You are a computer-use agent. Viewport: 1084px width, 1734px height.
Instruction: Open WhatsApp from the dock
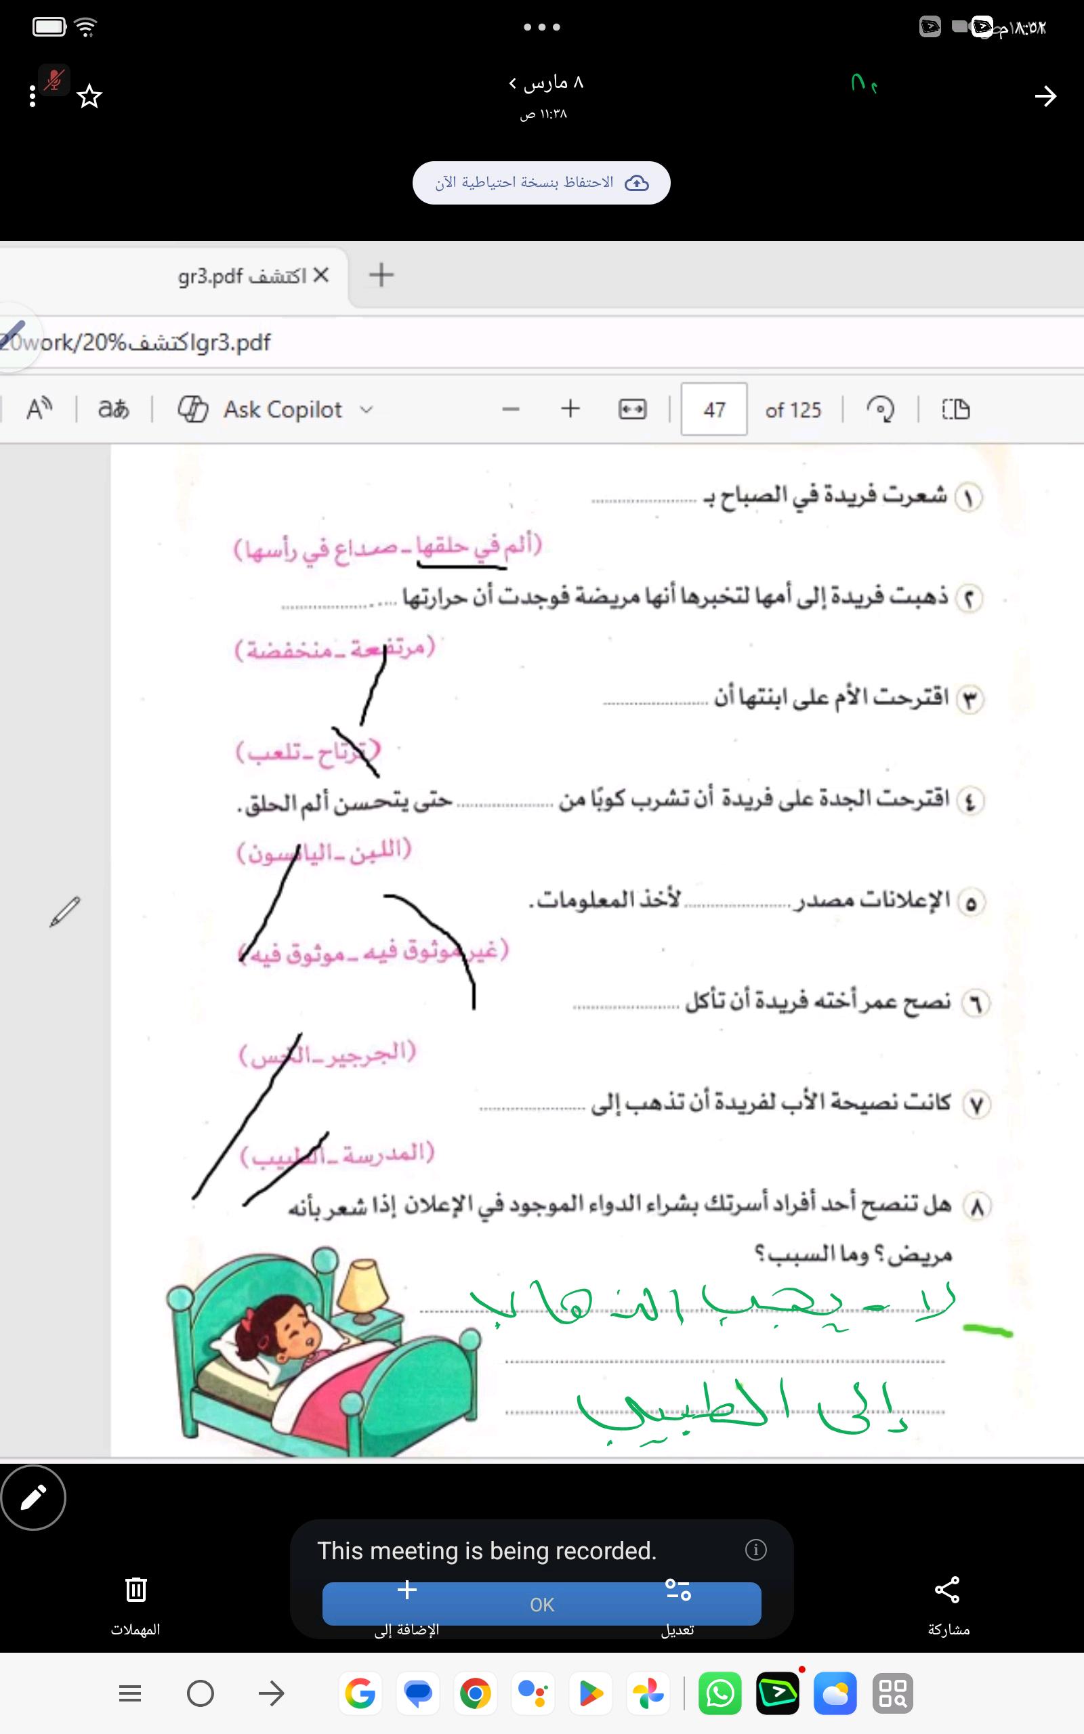pos(720,1693)
